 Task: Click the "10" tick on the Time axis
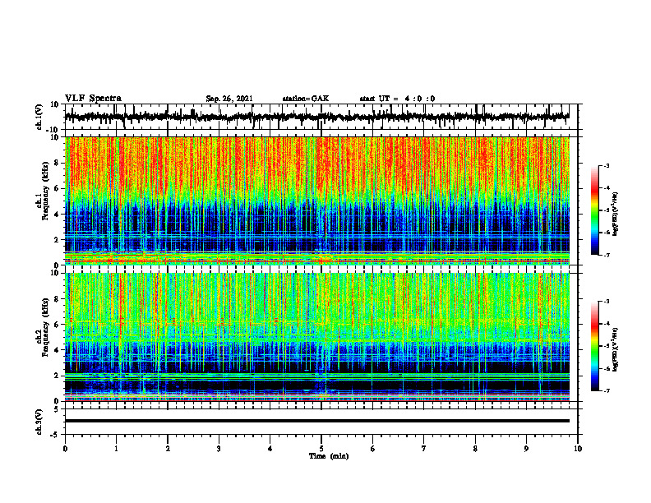tap(578, 449)
